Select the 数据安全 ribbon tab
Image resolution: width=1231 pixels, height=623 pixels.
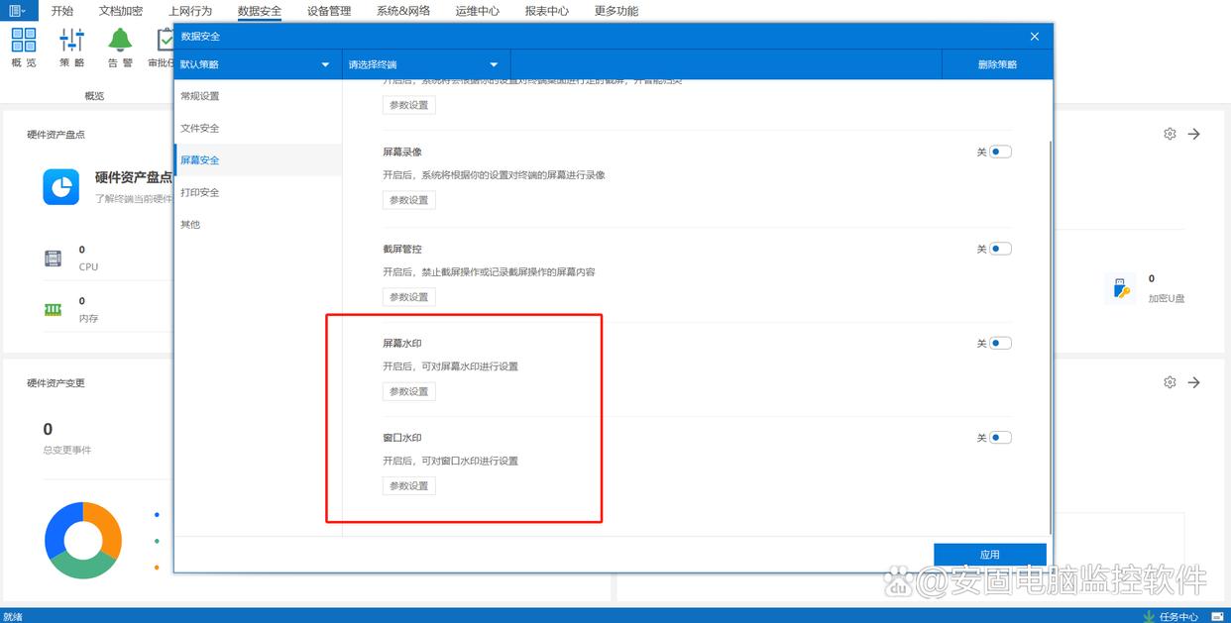[x=260, y=11]
